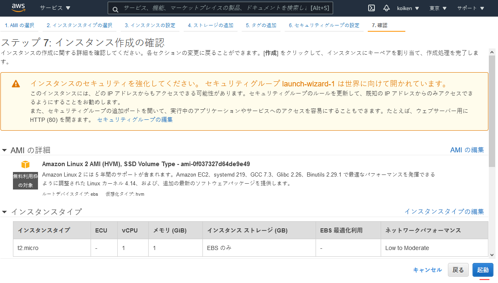This screenshot has height=283, width=498.
Task: Open the CloudShell terminal icon
Action: click(372, 7)
